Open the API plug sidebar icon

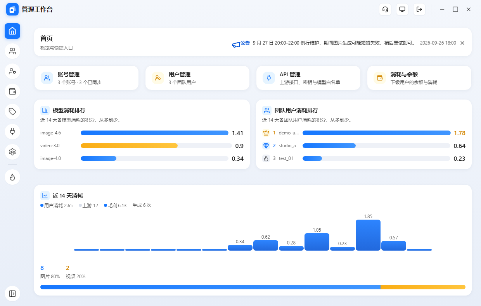[x=12, y=132]
